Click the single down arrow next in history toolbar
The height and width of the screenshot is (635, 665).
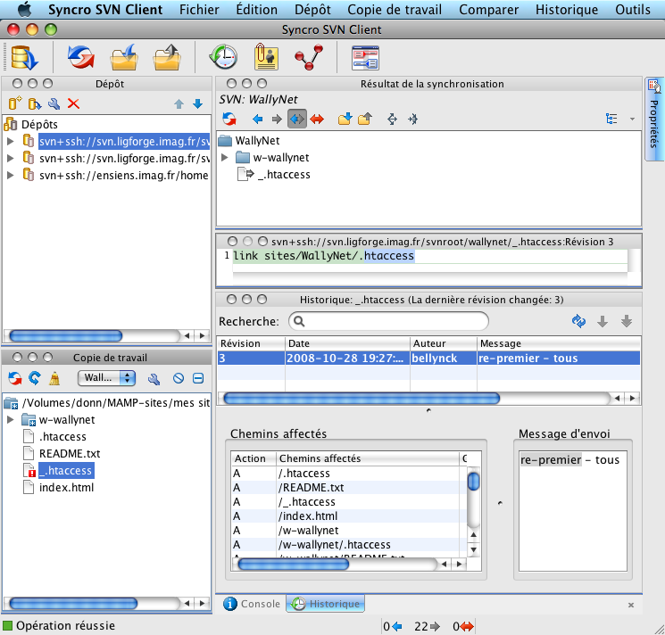603,322
